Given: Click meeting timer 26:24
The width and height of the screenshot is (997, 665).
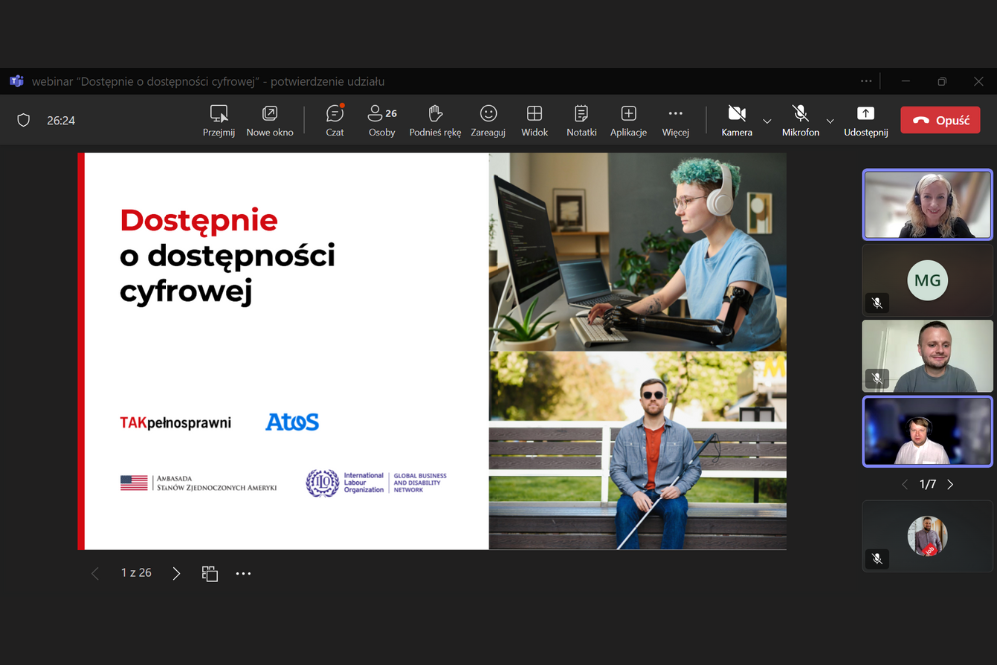Looking at the screenshot, I should [x=61, y=121].
